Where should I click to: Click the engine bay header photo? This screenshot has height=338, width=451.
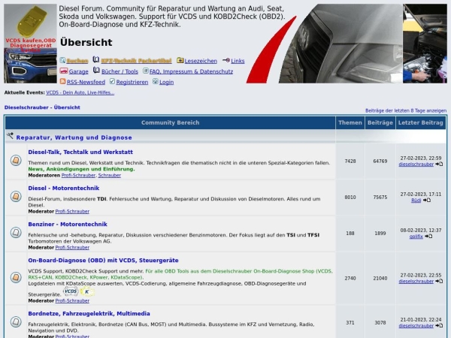tap(425, 44)
